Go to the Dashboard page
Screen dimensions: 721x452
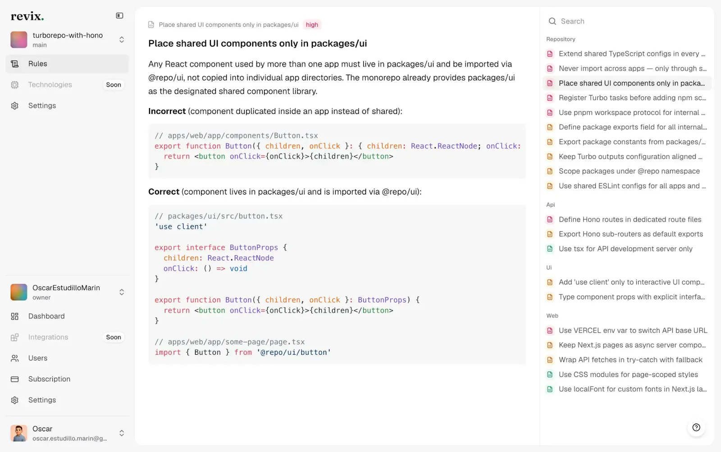coord(68,316)
